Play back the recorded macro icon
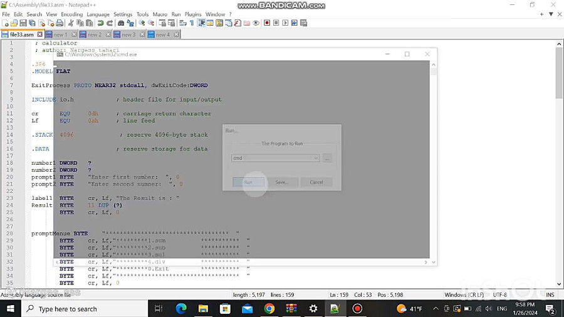Viewport: 564px width, 317px height. click(285, 23)
